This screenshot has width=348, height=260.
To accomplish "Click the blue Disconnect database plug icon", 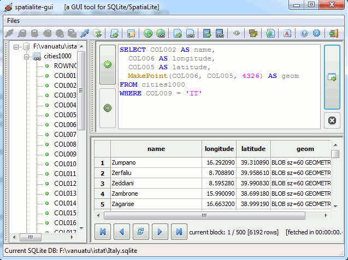I will click(85, 33).
